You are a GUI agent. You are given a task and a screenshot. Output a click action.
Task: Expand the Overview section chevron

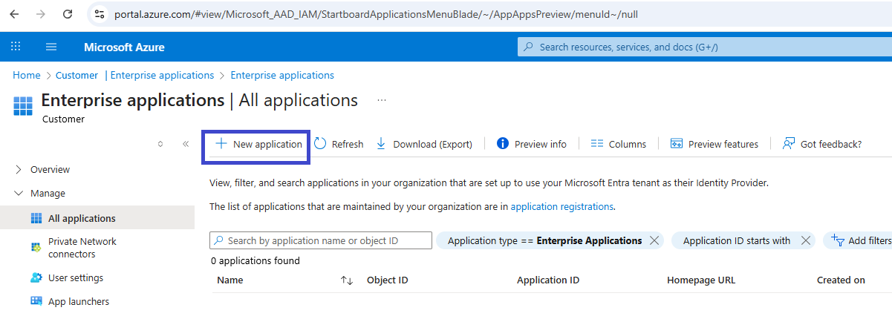18,170
